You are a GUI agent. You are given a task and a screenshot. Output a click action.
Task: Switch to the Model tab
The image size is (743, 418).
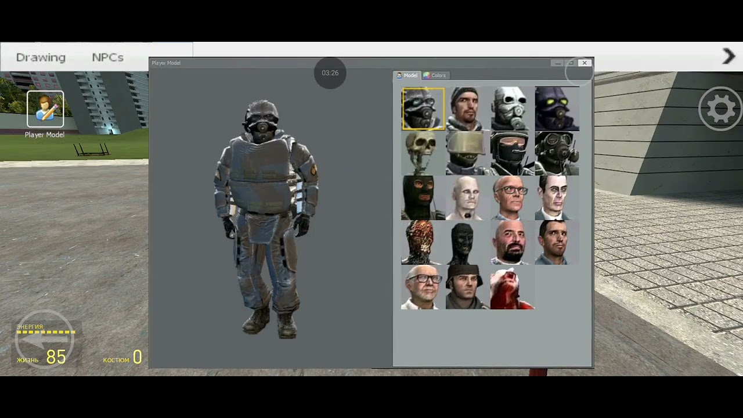click(407, 75)
